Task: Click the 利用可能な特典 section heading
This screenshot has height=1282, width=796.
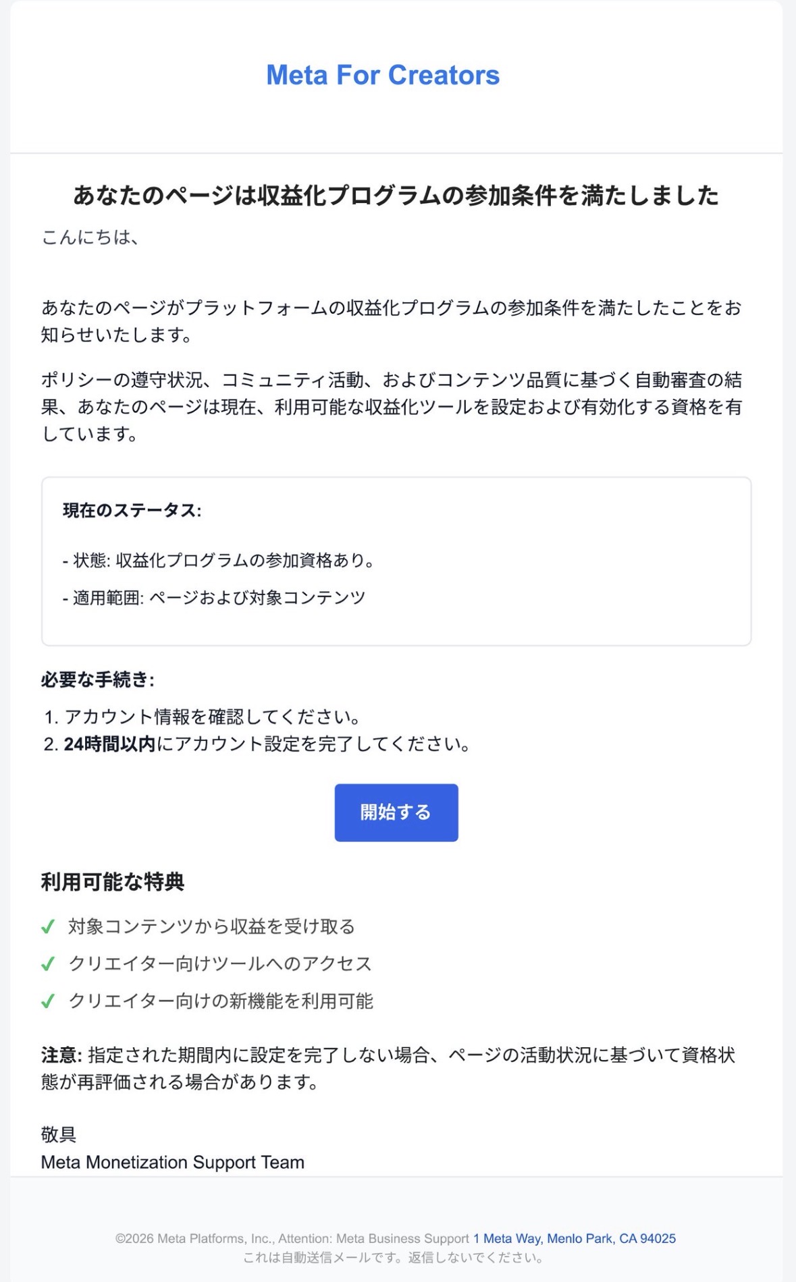Action: pyautogui.click(x=113, y=882)
